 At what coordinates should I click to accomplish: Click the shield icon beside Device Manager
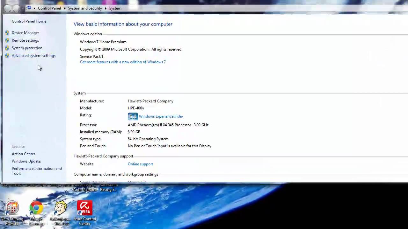(x=7, y=33)
